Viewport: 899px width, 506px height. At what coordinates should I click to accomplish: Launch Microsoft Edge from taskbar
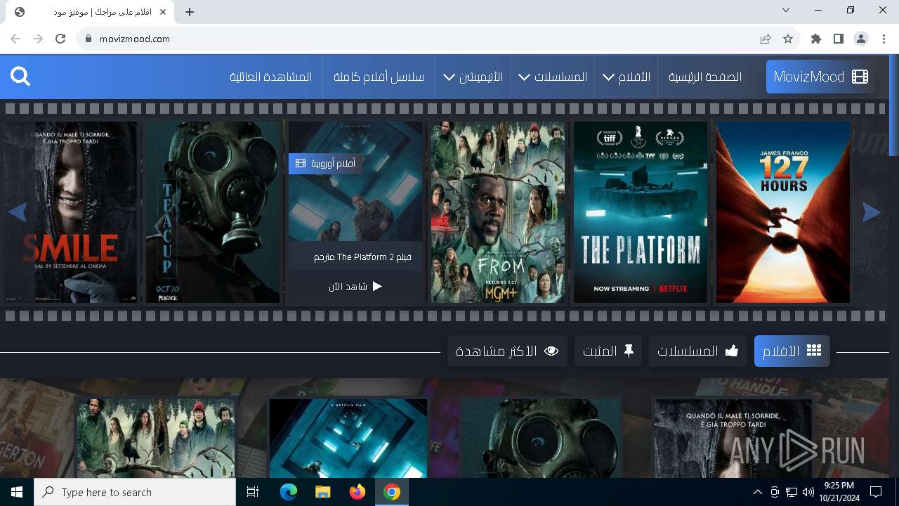289,492
